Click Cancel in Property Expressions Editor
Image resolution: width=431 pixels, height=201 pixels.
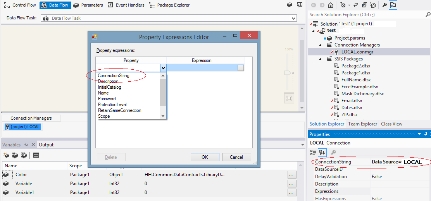[x=237, y=157]
